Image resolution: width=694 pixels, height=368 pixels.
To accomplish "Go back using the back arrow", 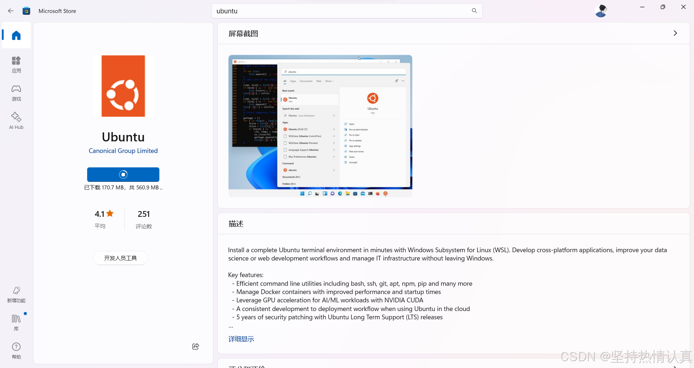I will click(x=11, y=11).
